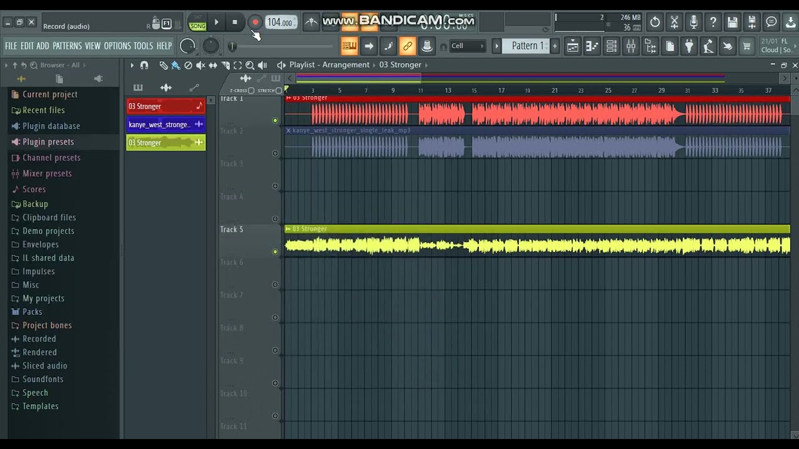This screenshot has height=449, width=799.
Task: Open the Mixer view button
Action: pyautogui.click(x=630, y=46)
